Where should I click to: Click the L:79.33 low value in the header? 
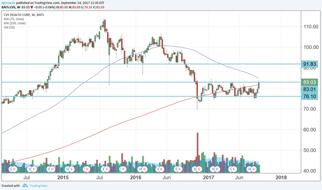point(87,7)
